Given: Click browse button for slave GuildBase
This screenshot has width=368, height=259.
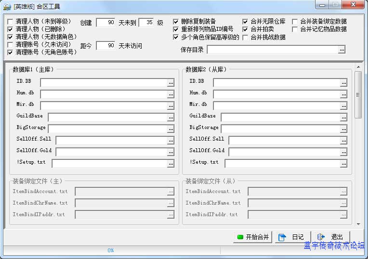Looking at the screenshot, I should [x=343, y=117].
